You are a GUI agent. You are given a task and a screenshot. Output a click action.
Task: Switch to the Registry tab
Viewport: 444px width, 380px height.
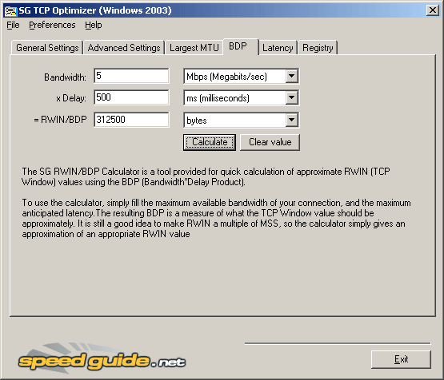click(x=318, y=48)
